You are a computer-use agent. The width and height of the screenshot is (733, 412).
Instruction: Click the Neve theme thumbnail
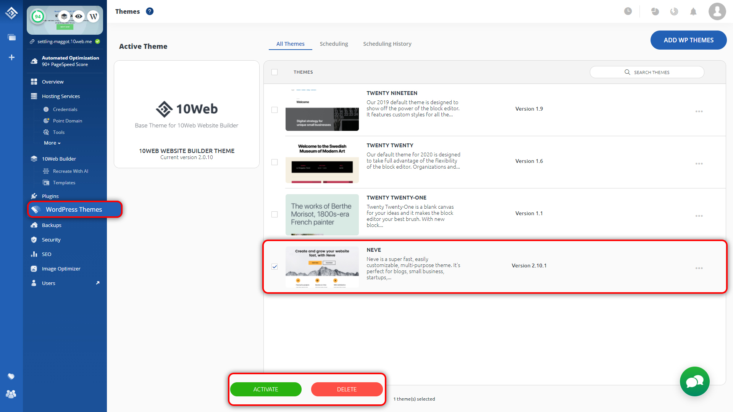point(322,267)
